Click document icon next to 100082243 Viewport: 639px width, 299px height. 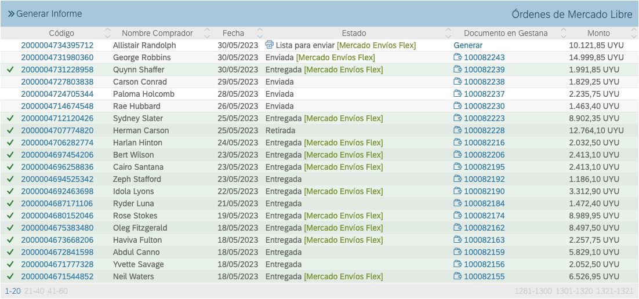[458, 57]
